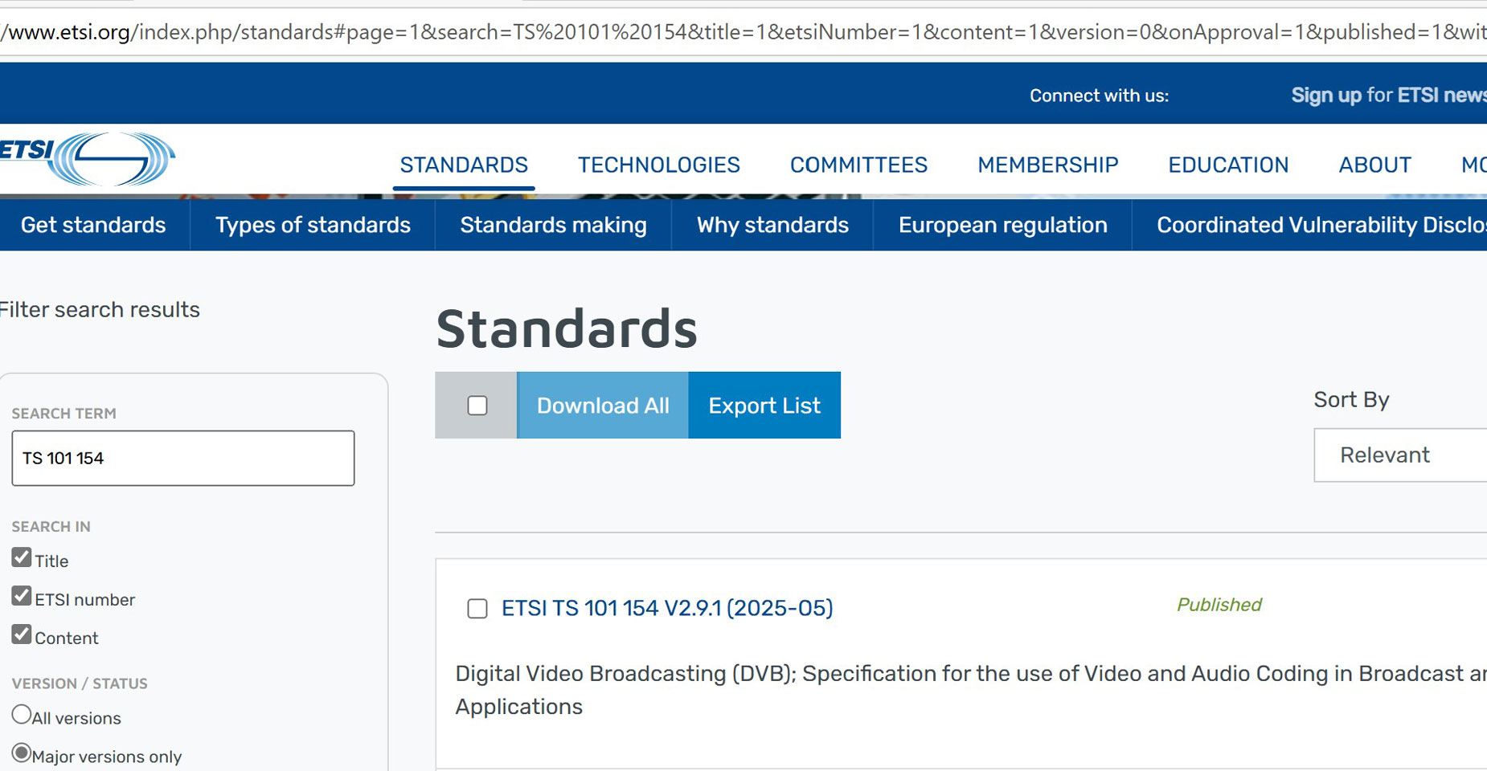This screenshot has width=1487, height=771.
Task: Click Sign up for ETSI news link
Action: tap(1389, 95)
